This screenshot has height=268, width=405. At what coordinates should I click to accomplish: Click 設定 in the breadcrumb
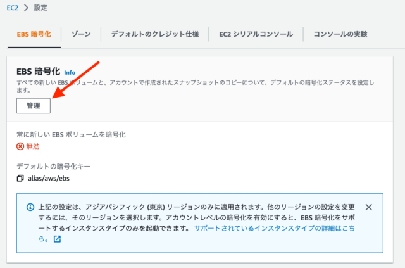click(40, 8)
